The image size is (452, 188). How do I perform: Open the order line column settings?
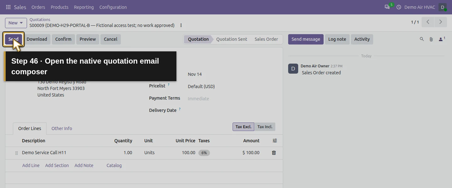tap(275, 141)
